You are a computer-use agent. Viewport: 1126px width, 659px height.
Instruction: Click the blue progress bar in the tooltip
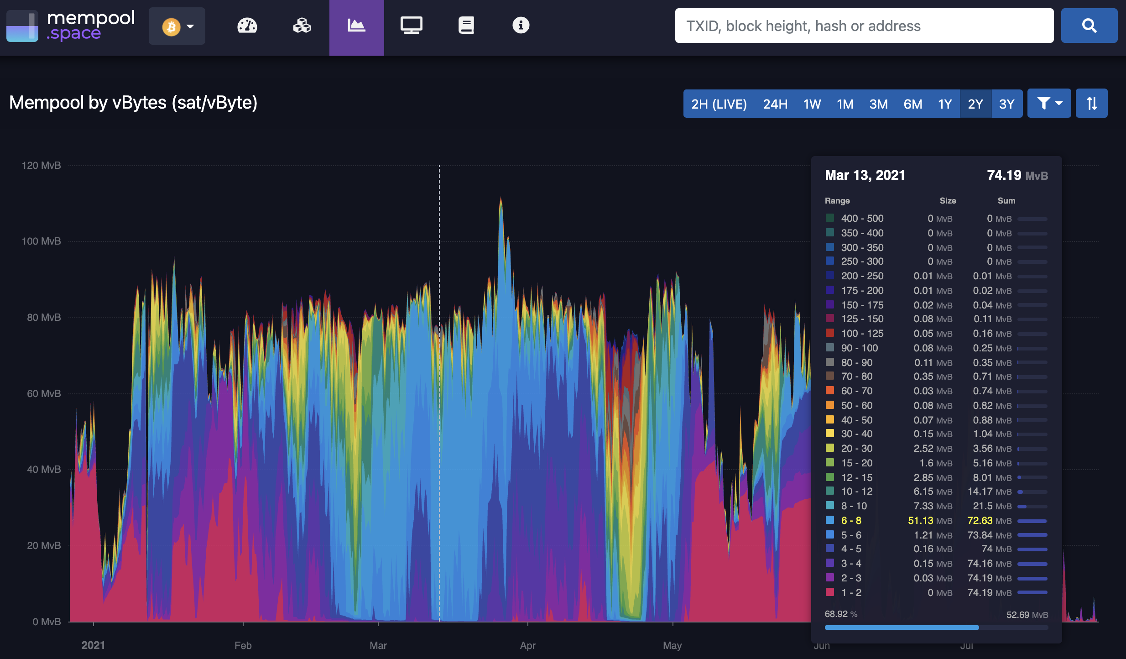[x=902, y=628]
